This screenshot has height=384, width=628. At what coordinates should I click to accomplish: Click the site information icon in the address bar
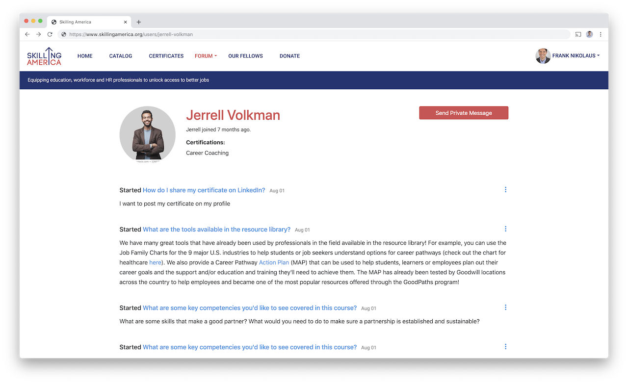(63, 34)
